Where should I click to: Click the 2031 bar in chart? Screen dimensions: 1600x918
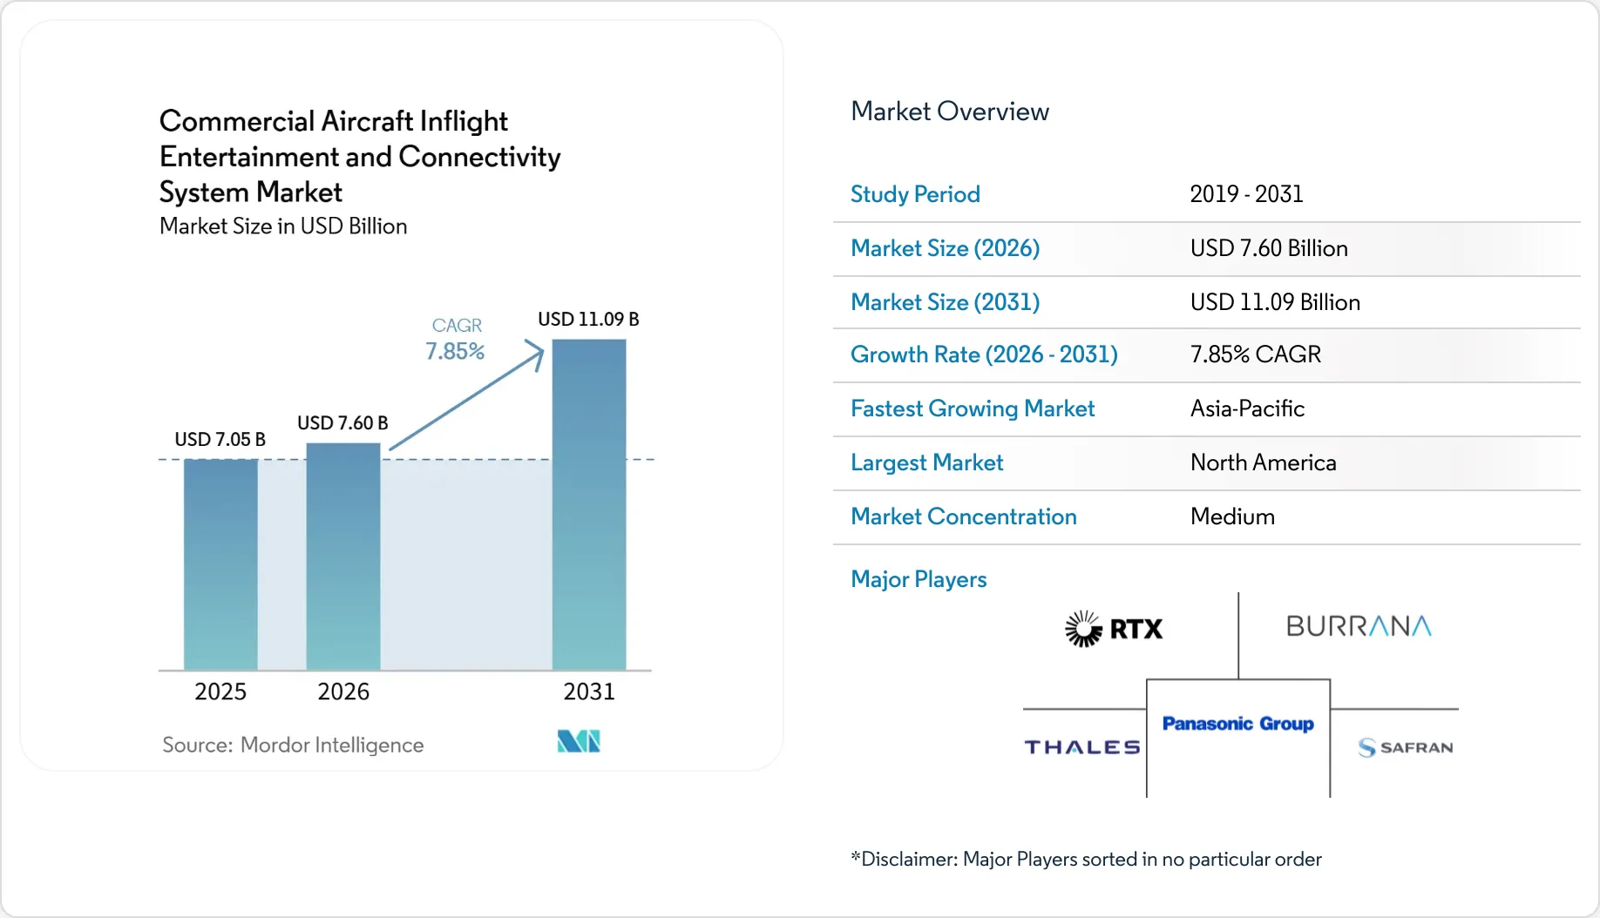[x=589, y=504]
